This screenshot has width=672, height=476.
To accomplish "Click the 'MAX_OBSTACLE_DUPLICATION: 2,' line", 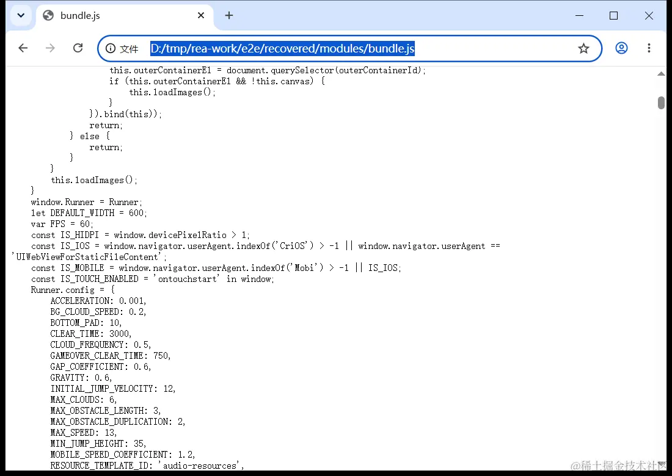I will coord(118,422).
